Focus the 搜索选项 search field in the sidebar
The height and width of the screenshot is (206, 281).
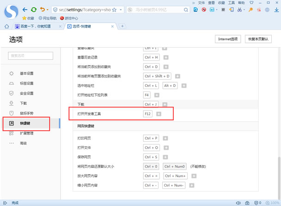point(31,56)
